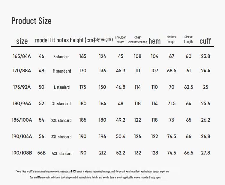Click the 212 body weight value
The width and height of the screenshot is (225, 185).
[103, 153]
